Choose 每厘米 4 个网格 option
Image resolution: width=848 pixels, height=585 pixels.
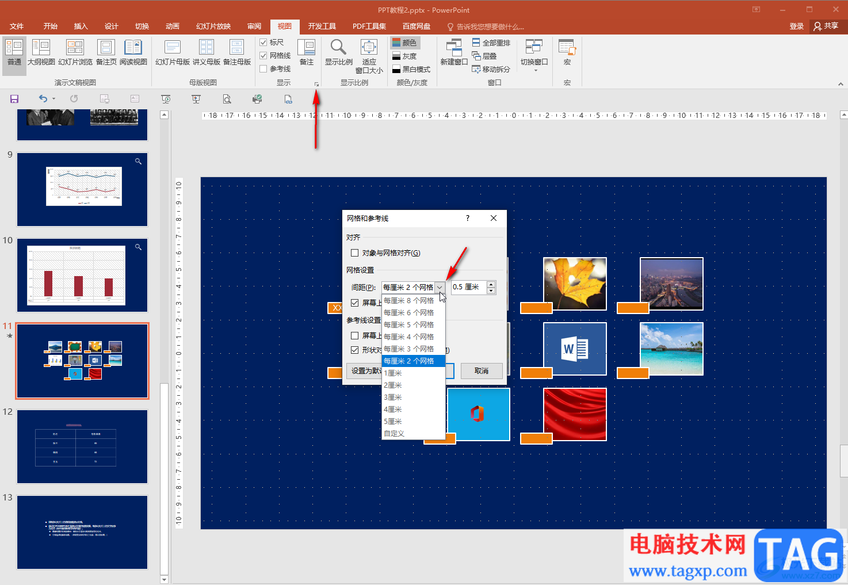[413, 337]
